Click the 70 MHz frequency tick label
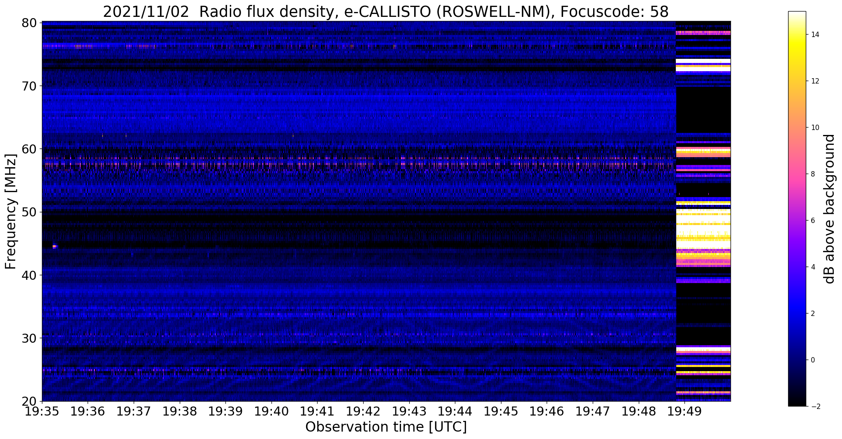The image size is (842, 439). 29,86
